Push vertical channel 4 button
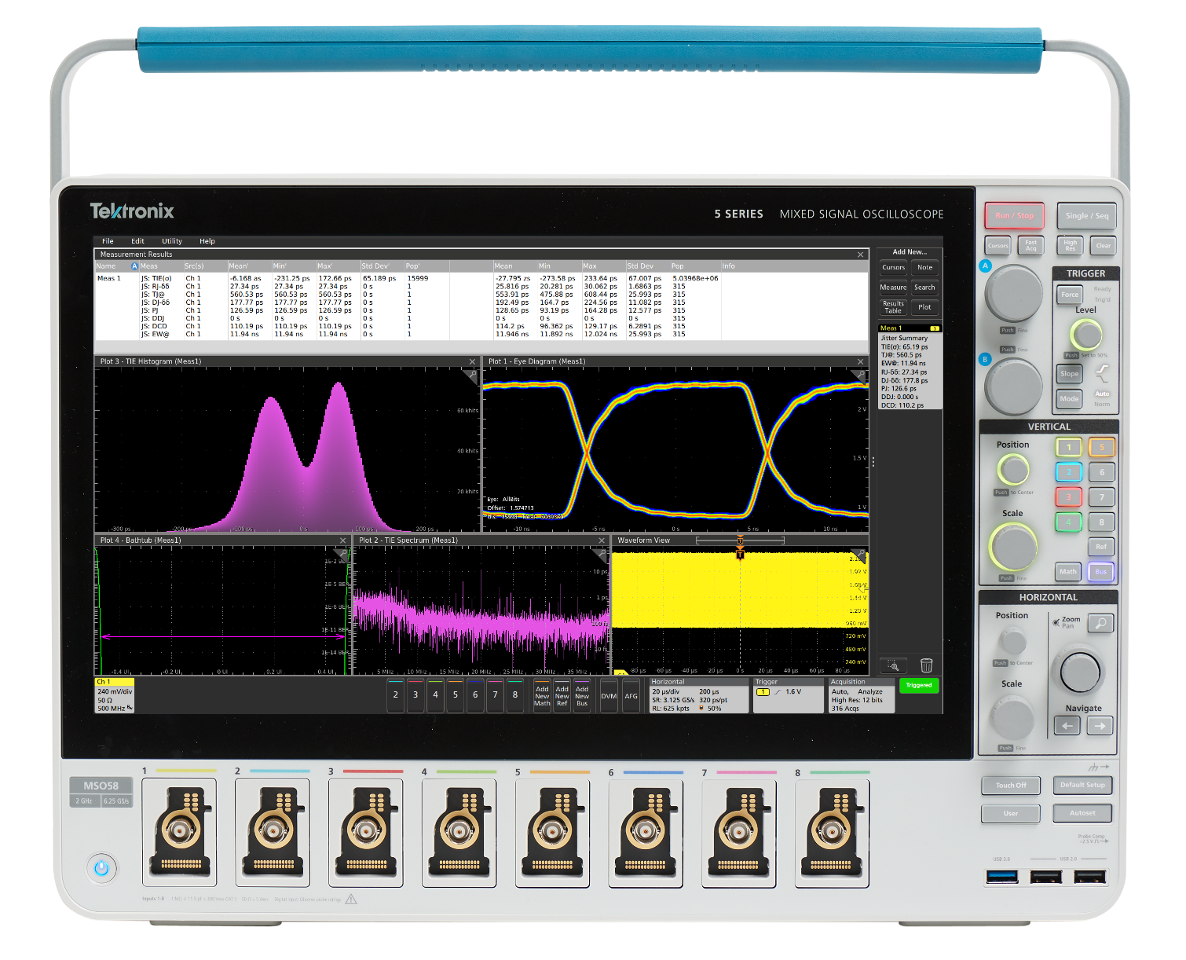Viewport: 1186px width, 960px height. (1069, 522)
